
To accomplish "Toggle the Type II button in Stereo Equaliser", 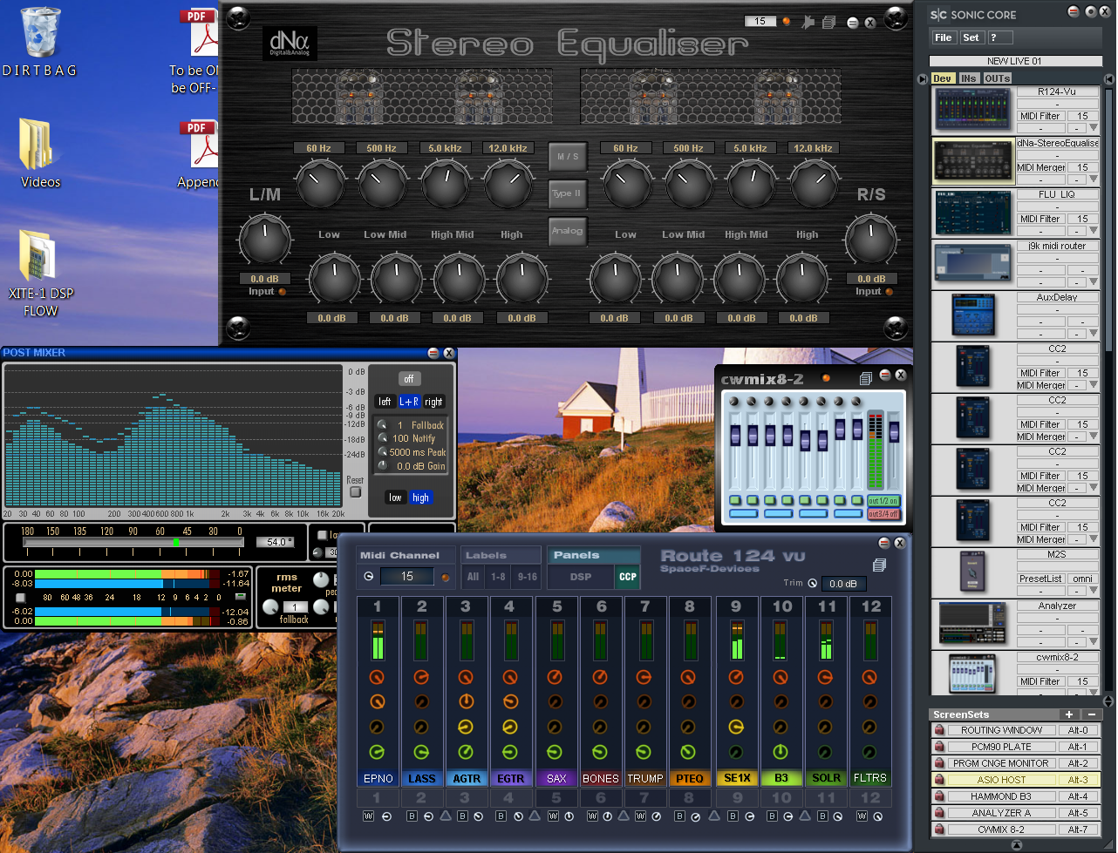I will pos(568,193).
